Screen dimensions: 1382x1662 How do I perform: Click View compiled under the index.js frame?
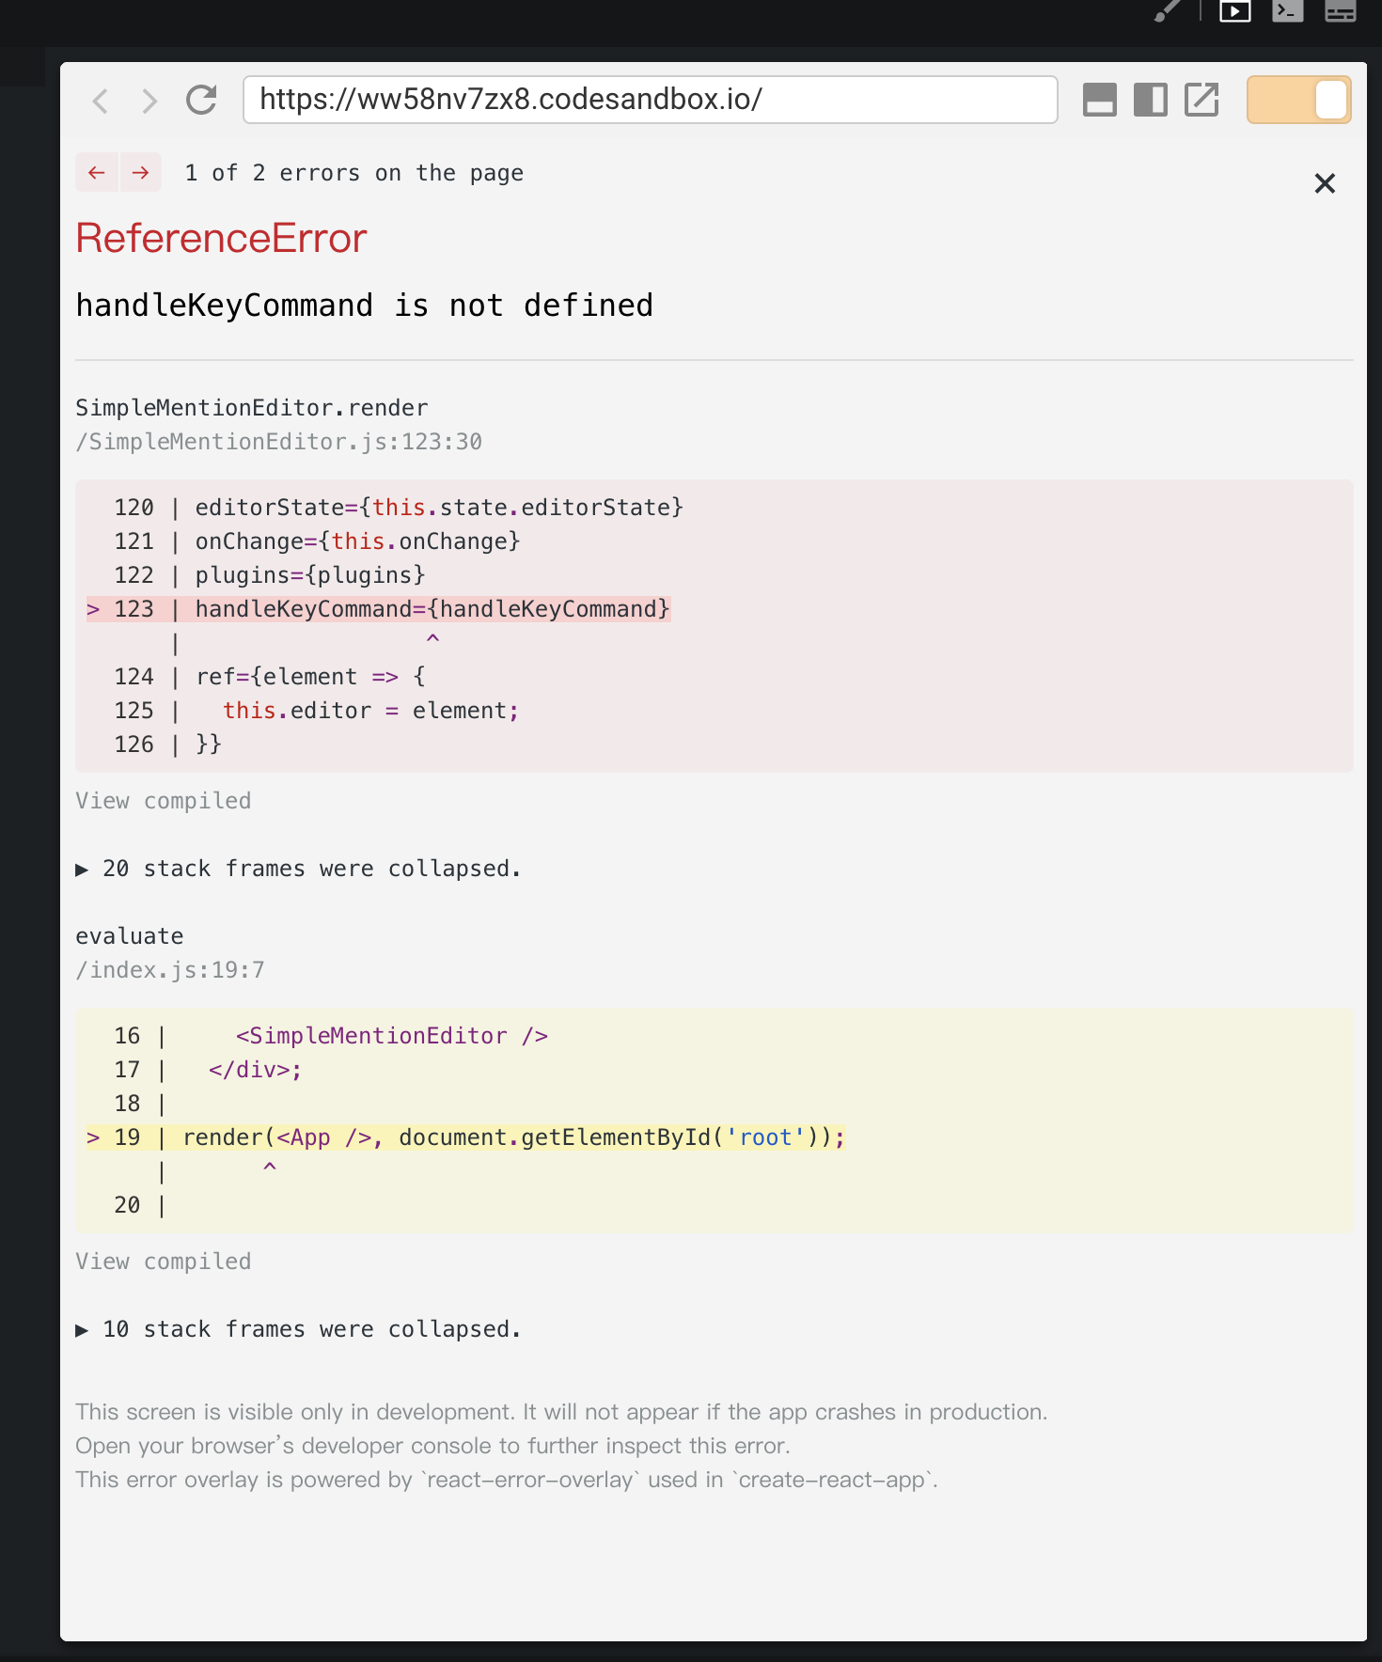pyautogui.click(x=163, y=1261)
